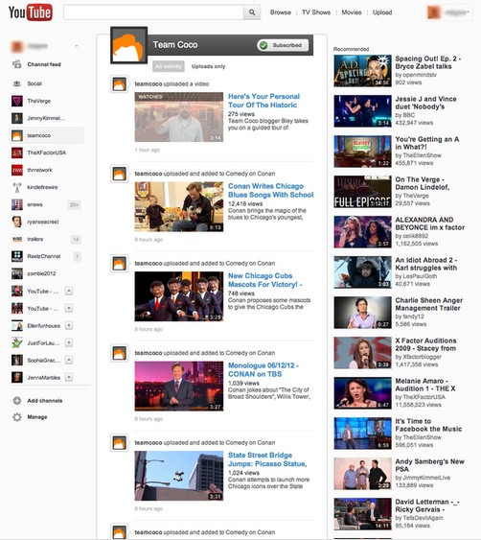Click teamcoco avatar beside Monologue post
Image resolution: width=481 pixels, height=540 pixels.
click(120, 353)
